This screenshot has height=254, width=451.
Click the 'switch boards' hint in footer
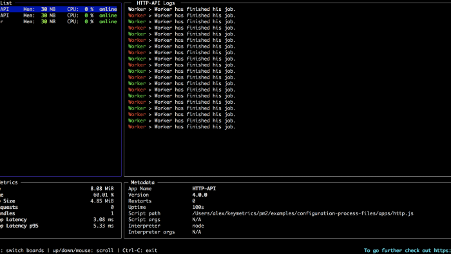25,250
